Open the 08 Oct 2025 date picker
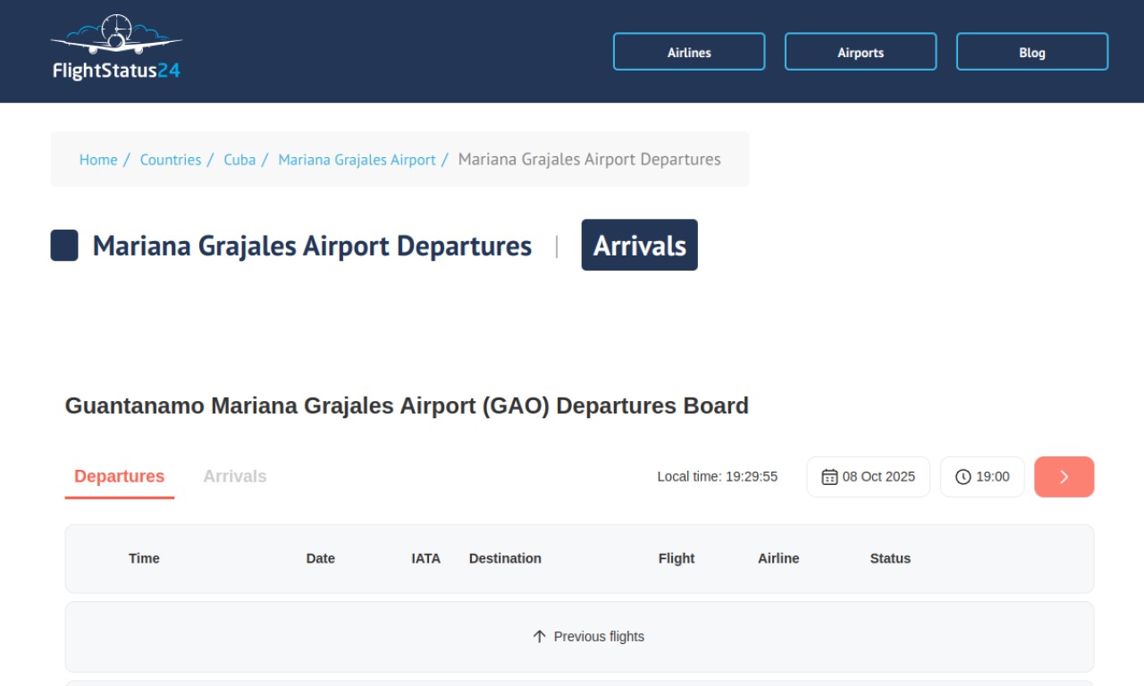This screenshot has width=1144, height=686. 869,477
